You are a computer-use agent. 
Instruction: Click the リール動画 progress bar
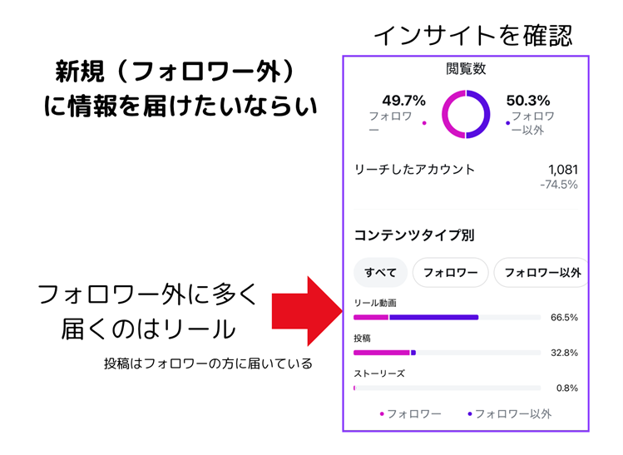pos(447,317)
